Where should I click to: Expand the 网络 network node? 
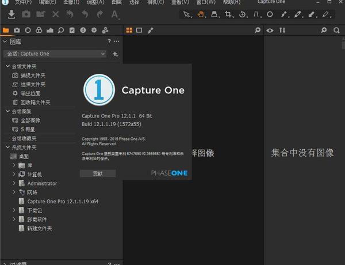pos(14,192)
